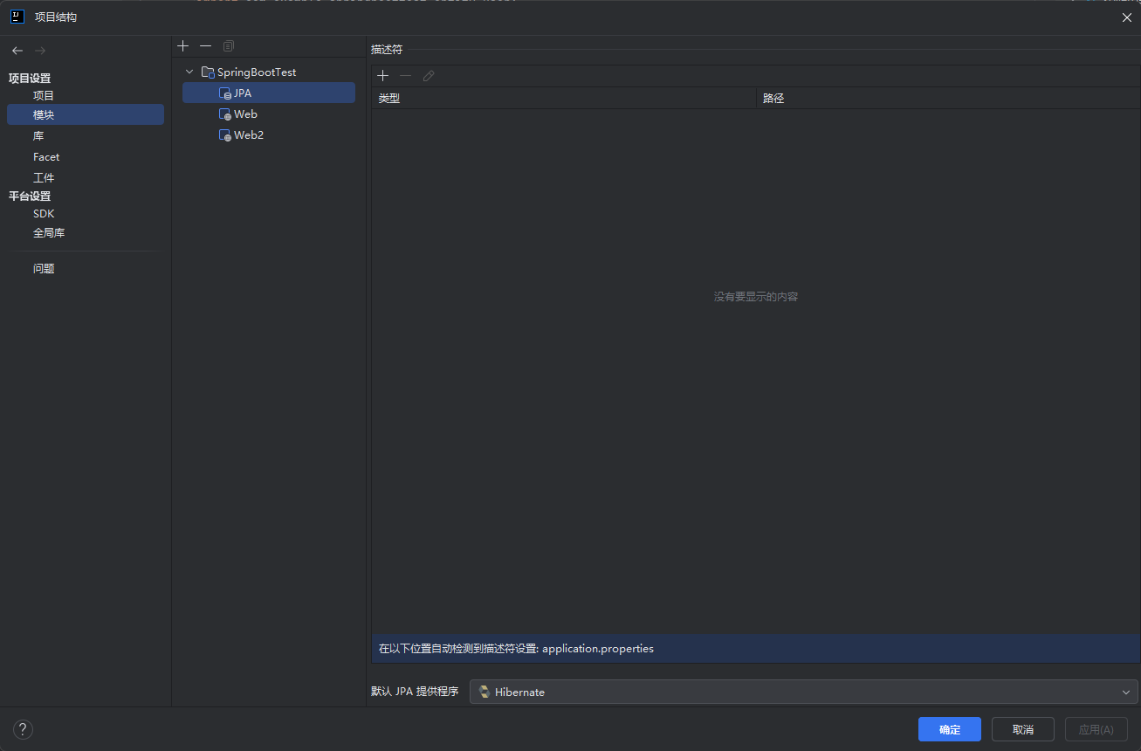This screenshot has height=751, width=1141.
Task: Switch to the 库 section
Action: [38, 136]
